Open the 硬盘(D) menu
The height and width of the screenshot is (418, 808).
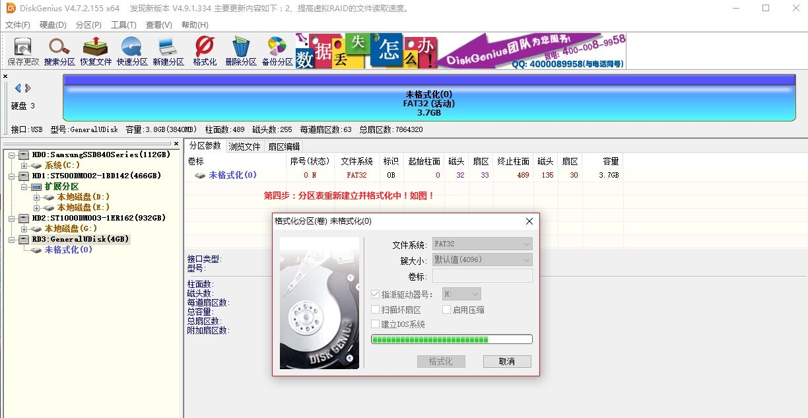click(53, 25)
